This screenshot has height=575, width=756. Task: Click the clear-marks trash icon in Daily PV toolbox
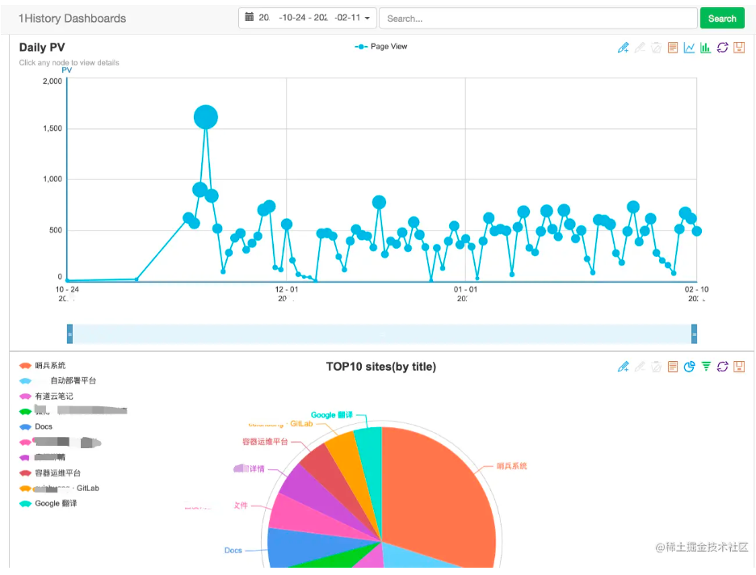coord(656,47)
